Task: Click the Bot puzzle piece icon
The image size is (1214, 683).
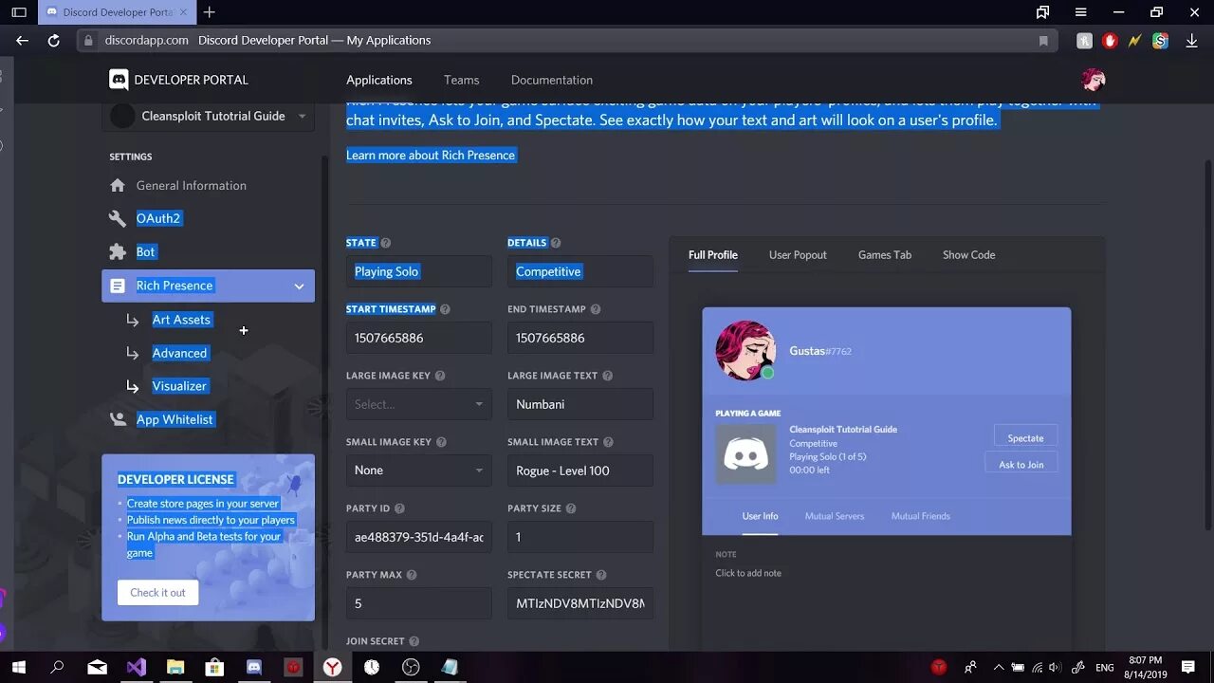Action: [118, 251]
